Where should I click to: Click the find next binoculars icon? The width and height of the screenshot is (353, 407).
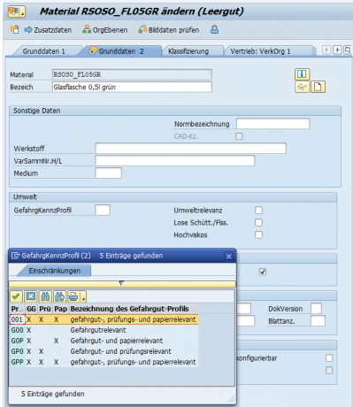click(59, 296)
